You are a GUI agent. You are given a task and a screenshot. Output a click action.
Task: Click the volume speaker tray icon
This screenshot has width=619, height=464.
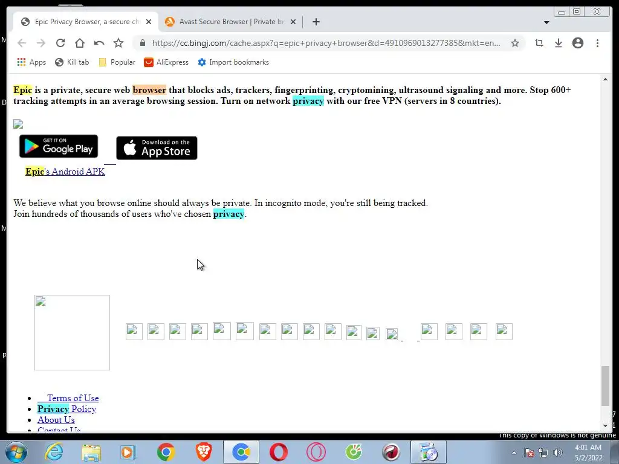(x=558, y=453)
